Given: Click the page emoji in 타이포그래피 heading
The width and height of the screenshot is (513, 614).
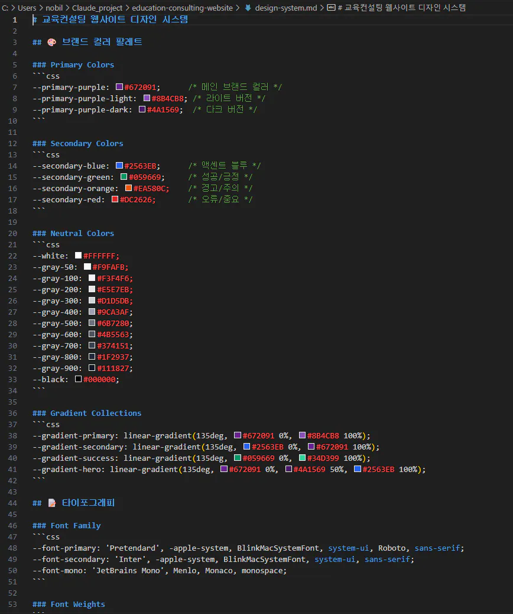Looking at the screenshot, I should click(51, 503).
